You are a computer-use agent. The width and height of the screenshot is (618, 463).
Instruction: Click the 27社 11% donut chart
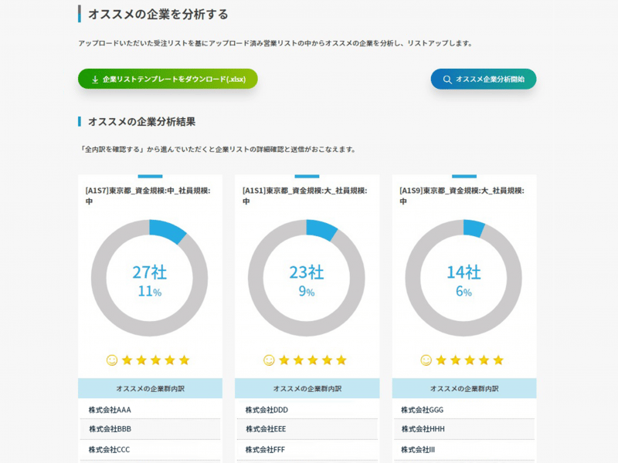(149, 278)
